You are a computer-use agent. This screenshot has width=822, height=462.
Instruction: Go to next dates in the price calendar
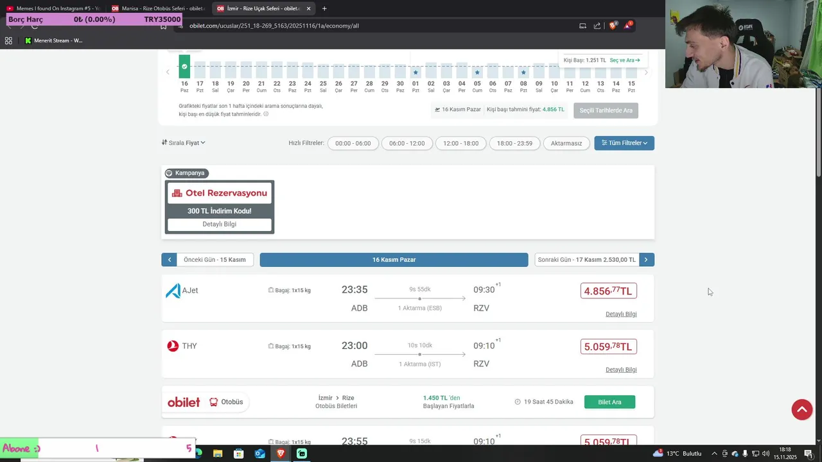coord(646,72)
